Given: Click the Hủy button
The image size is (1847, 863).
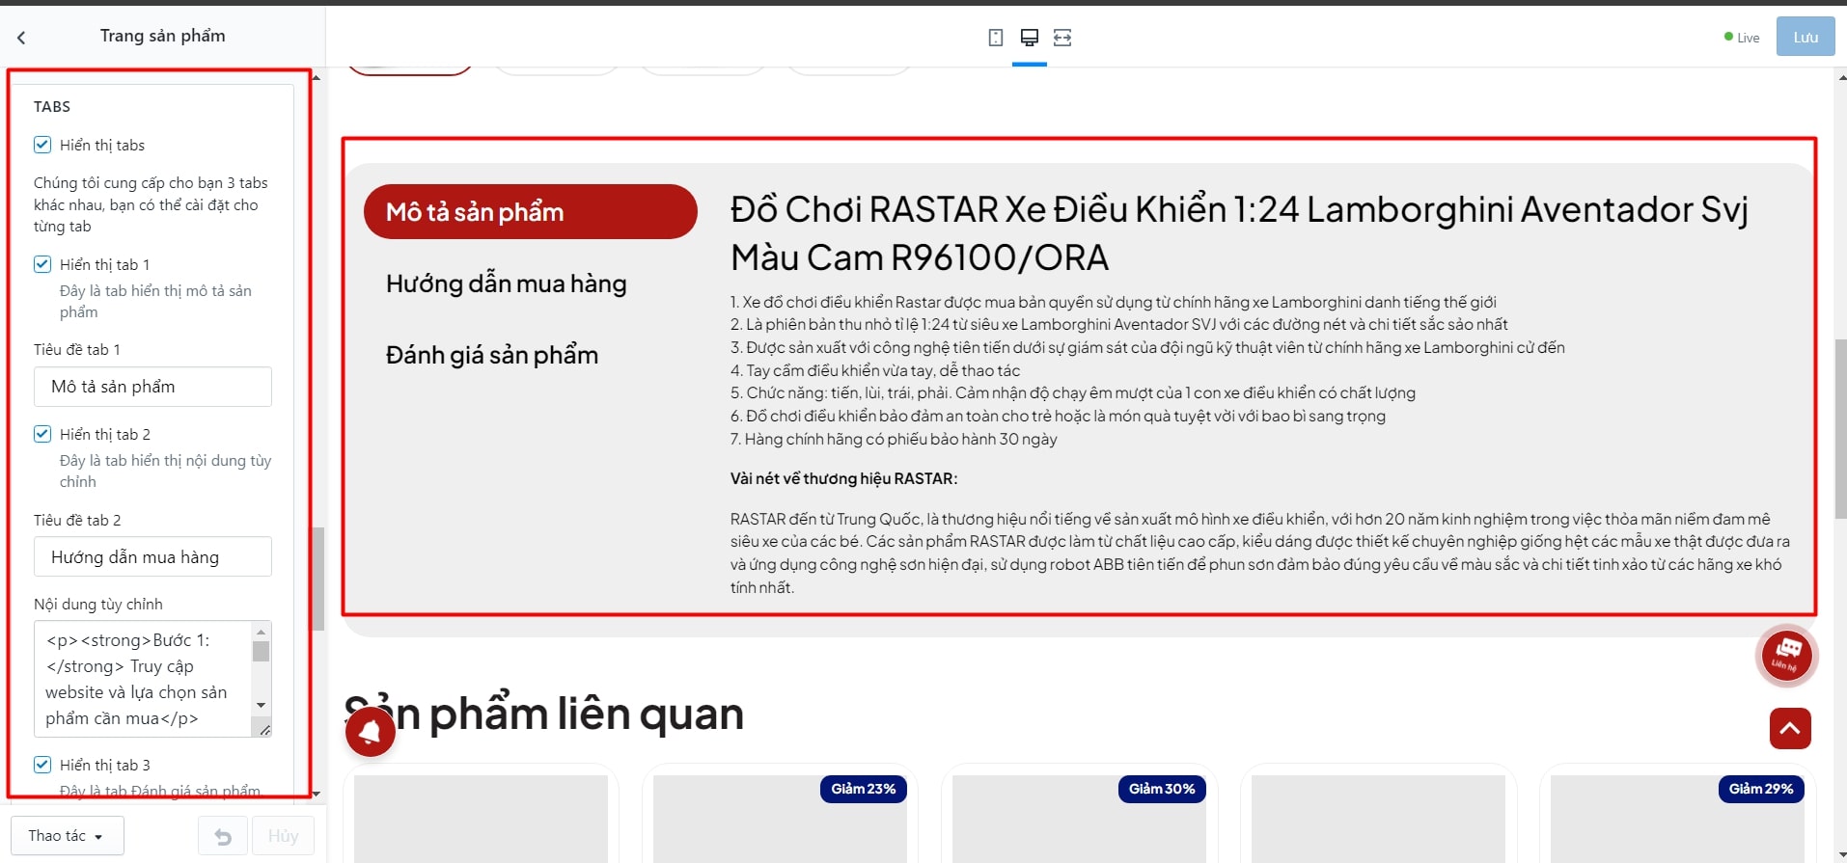Looking at the screenshot, I should coord(283,836).
